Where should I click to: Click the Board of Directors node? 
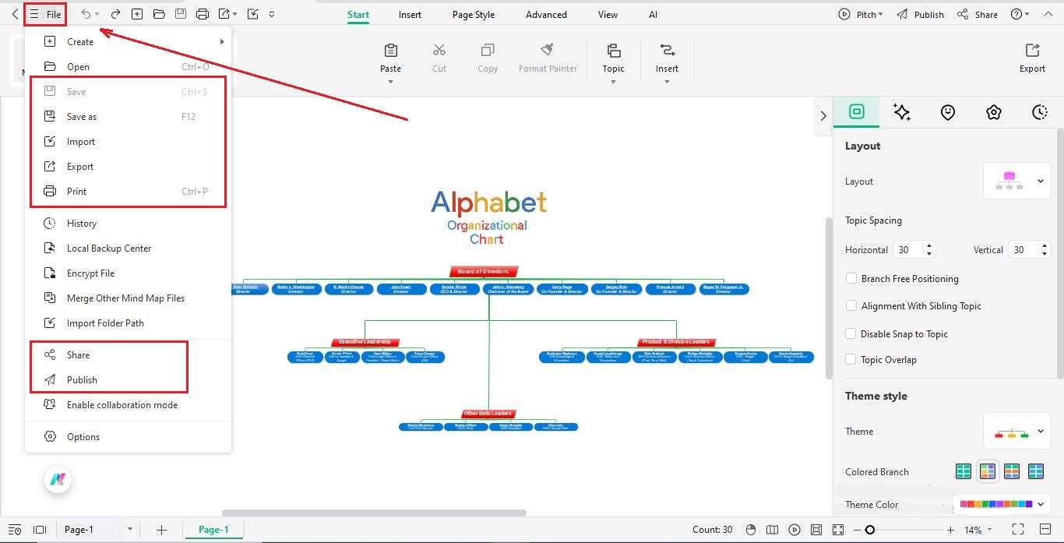tap(484, 272)
